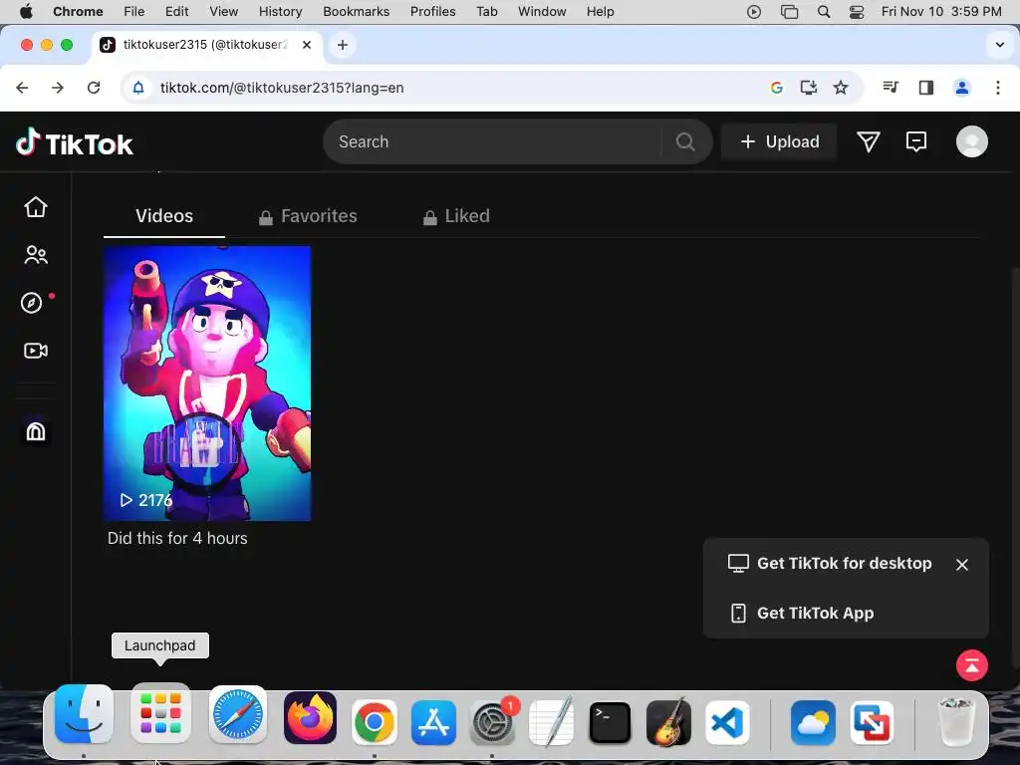Open the Following sidebar icon
Image resolution: width=1020 pixels, height=765 pixels.
[36, 255]
